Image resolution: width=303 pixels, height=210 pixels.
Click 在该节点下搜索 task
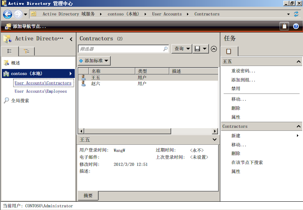[247, 162]
